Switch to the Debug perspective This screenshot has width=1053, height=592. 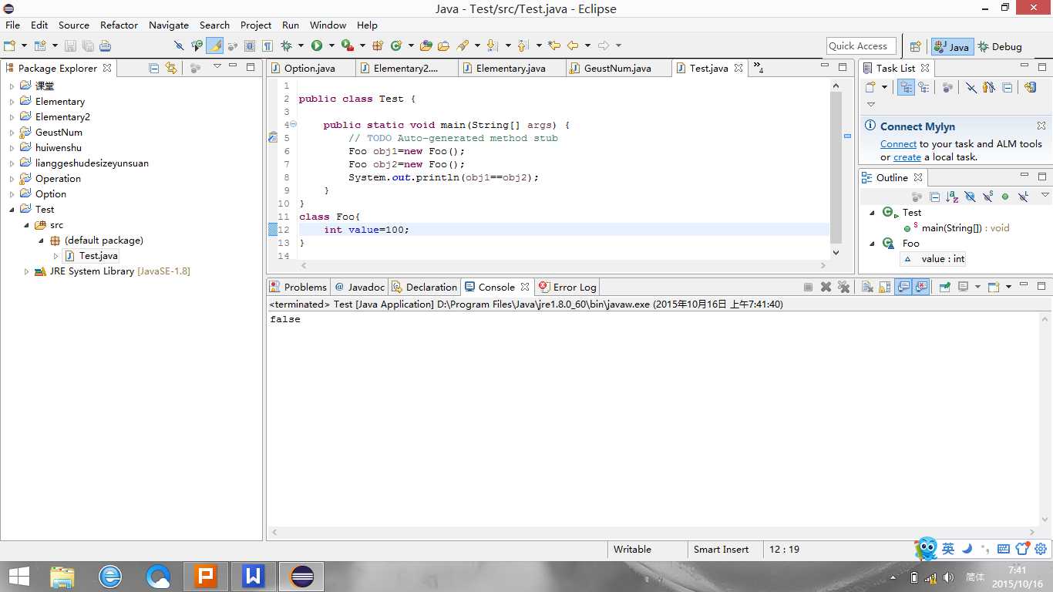coord(1000,46)
